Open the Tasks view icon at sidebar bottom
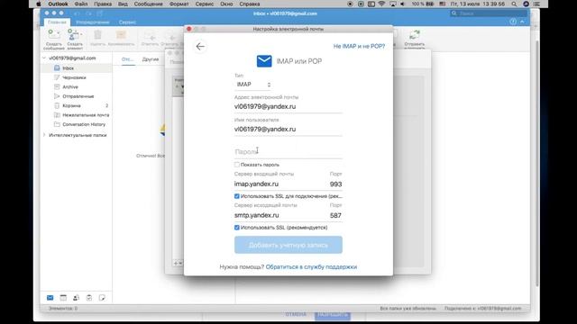Viewport: 577px width, 324px height. point(89,298)
